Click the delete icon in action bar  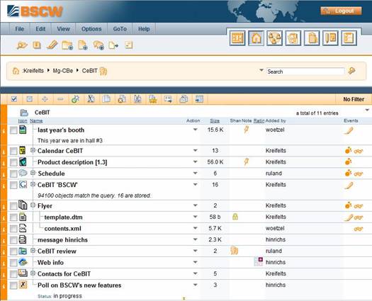(122, 99)
